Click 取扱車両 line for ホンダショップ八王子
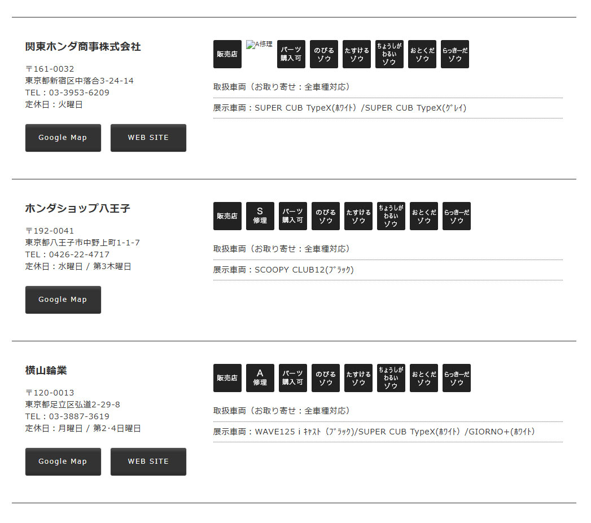The image size is (591, 523). [282, 249]
